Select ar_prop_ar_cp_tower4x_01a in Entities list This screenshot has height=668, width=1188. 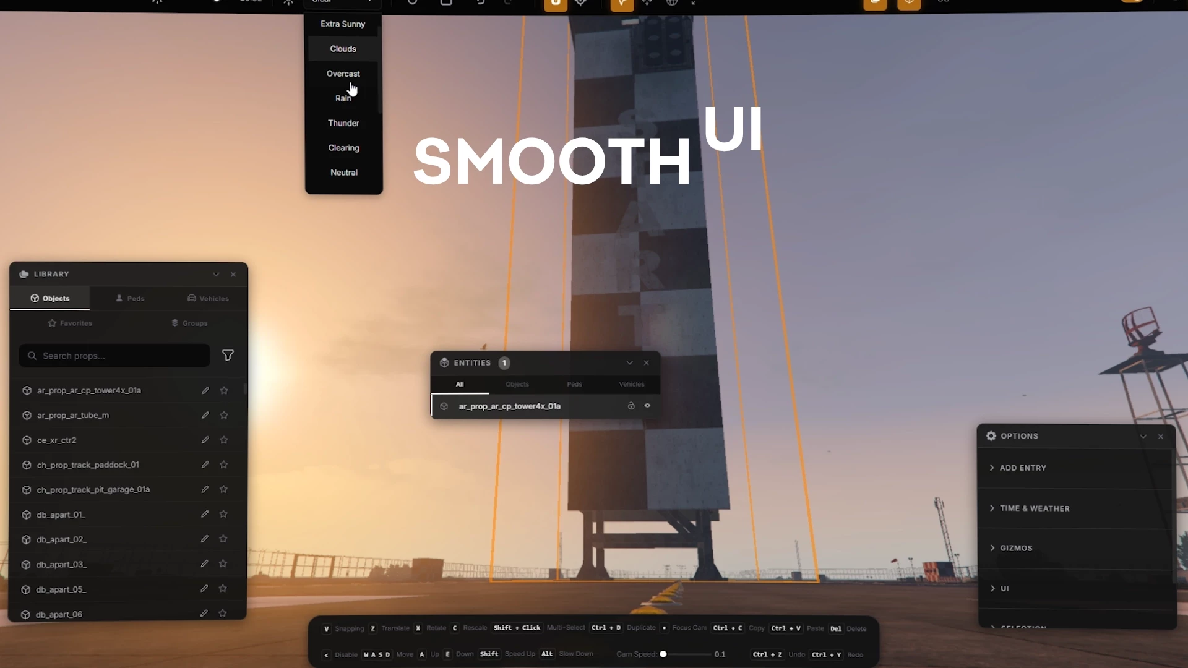point(546,406)
